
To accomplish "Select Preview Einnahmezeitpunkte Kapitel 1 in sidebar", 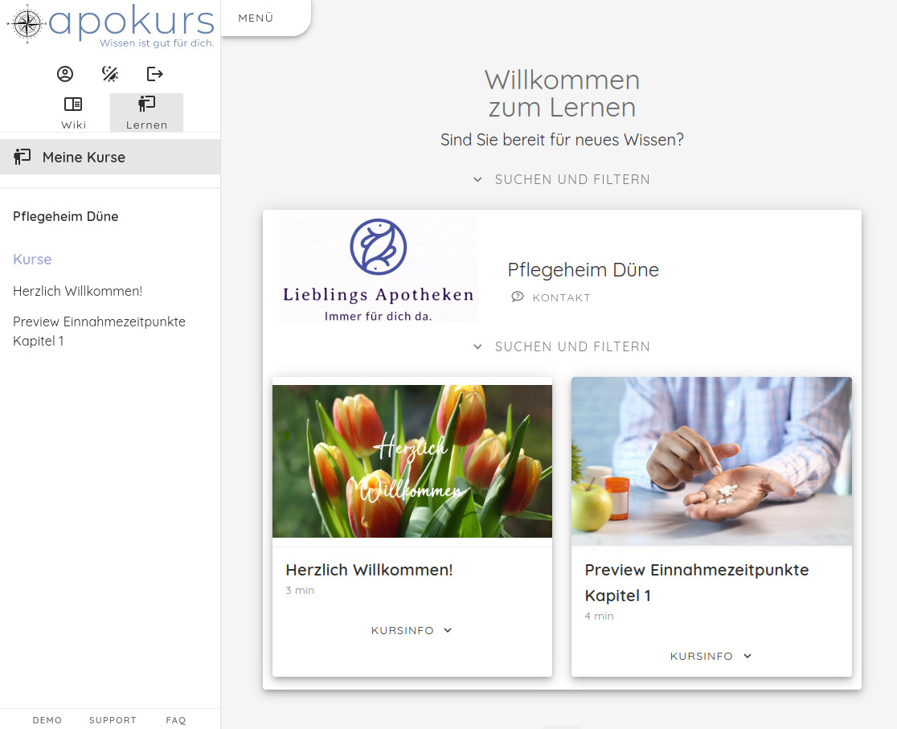I will tap(99, 331).
